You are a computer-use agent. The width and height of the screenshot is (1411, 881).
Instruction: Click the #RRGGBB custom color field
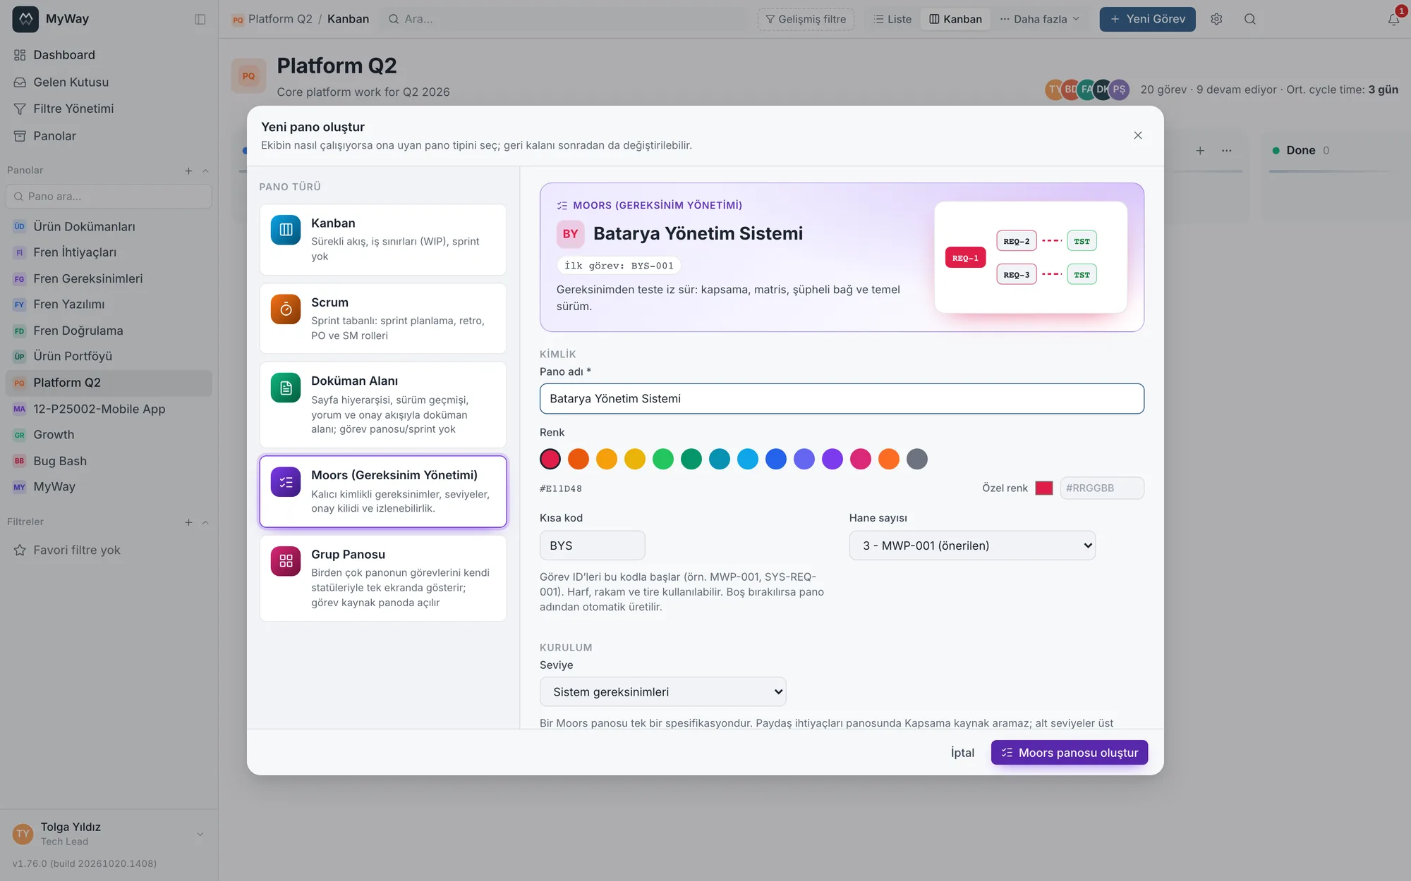point(1102,488)
